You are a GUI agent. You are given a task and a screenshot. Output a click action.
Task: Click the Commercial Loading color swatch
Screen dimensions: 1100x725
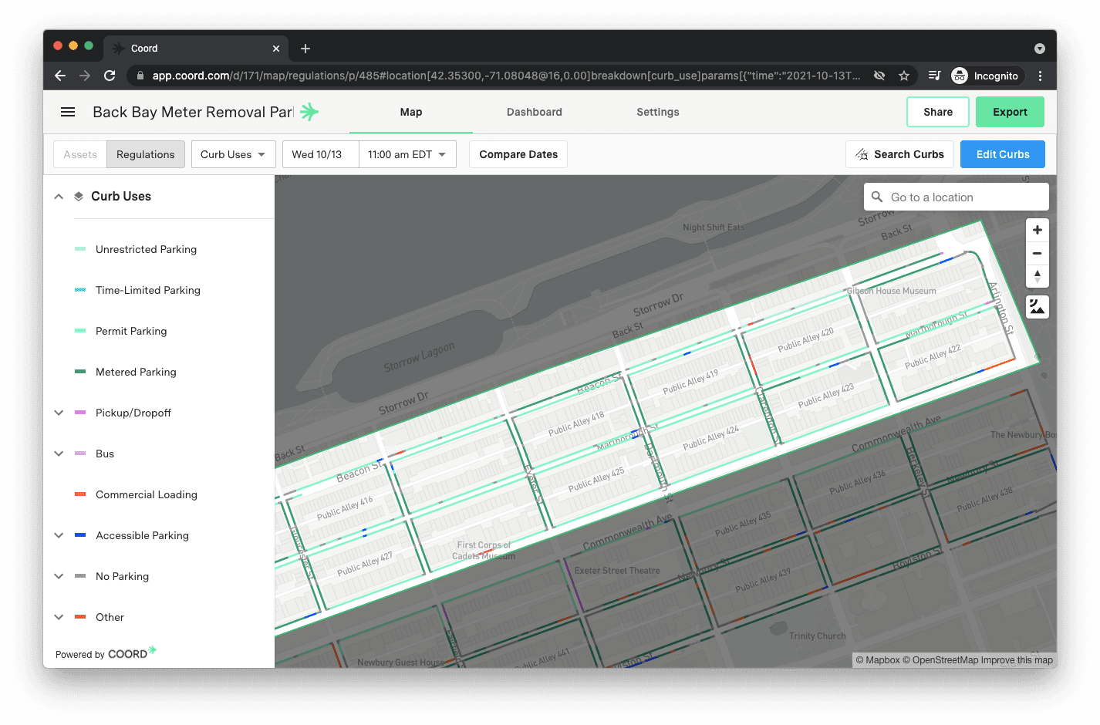point(80,494)
